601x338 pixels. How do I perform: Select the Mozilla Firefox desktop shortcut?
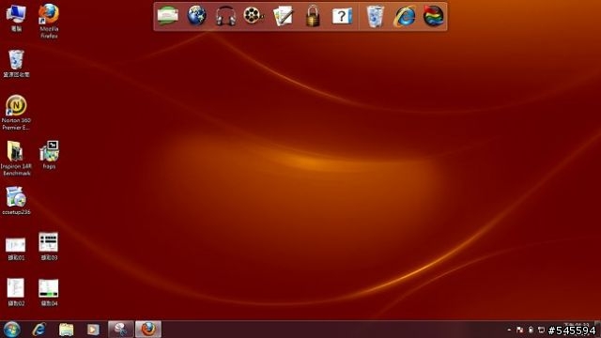[x=49, y=21]
